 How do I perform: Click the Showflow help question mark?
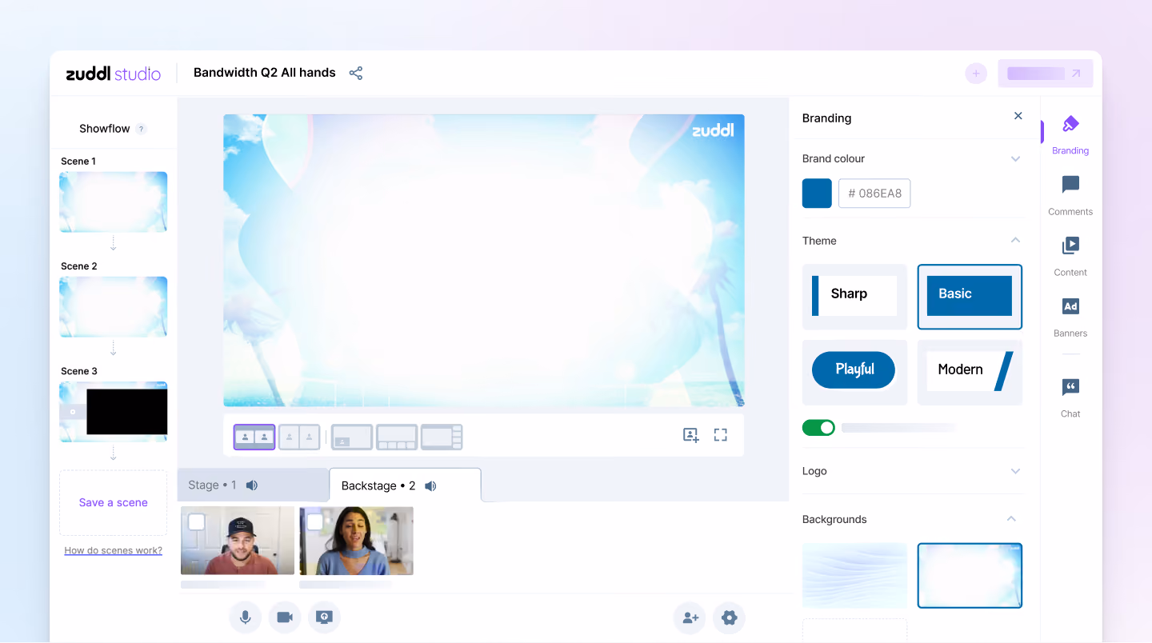[141, 129]
